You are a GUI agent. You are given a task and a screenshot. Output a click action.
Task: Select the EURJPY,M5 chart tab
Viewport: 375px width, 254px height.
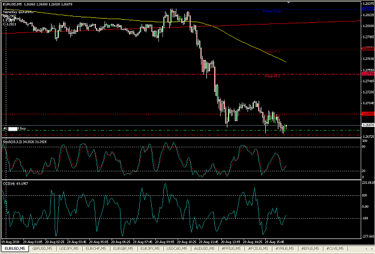click(x=150, y=249)
